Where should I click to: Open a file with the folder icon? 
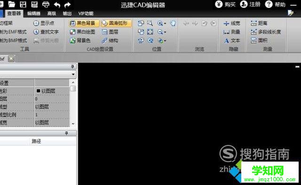[x=11, y=4]
